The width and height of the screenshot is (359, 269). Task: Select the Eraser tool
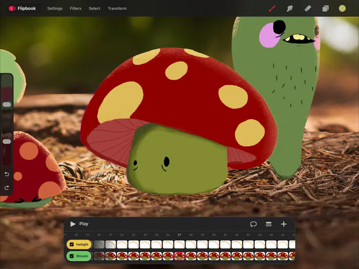click(307, 8)
